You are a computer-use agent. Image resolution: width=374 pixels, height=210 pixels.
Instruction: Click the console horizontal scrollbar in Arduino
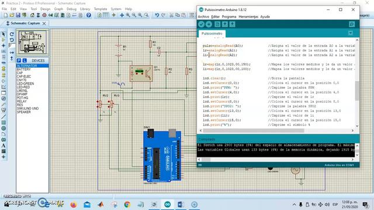(x=206, y=159)
